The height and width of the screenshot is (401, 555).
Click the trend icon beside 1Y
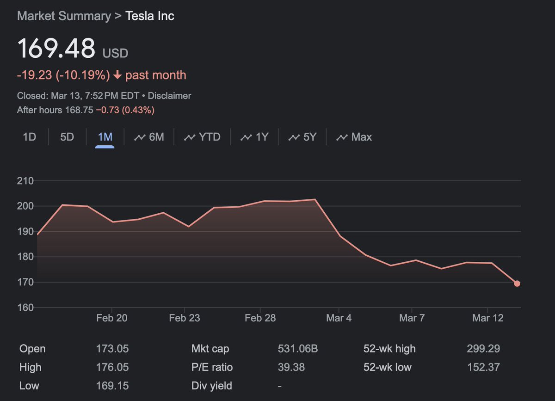247,137
